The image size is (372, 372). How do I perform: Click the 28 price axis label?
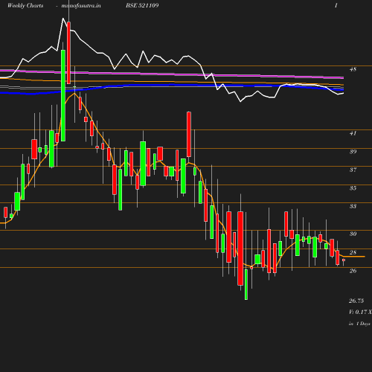coord(353,252)
